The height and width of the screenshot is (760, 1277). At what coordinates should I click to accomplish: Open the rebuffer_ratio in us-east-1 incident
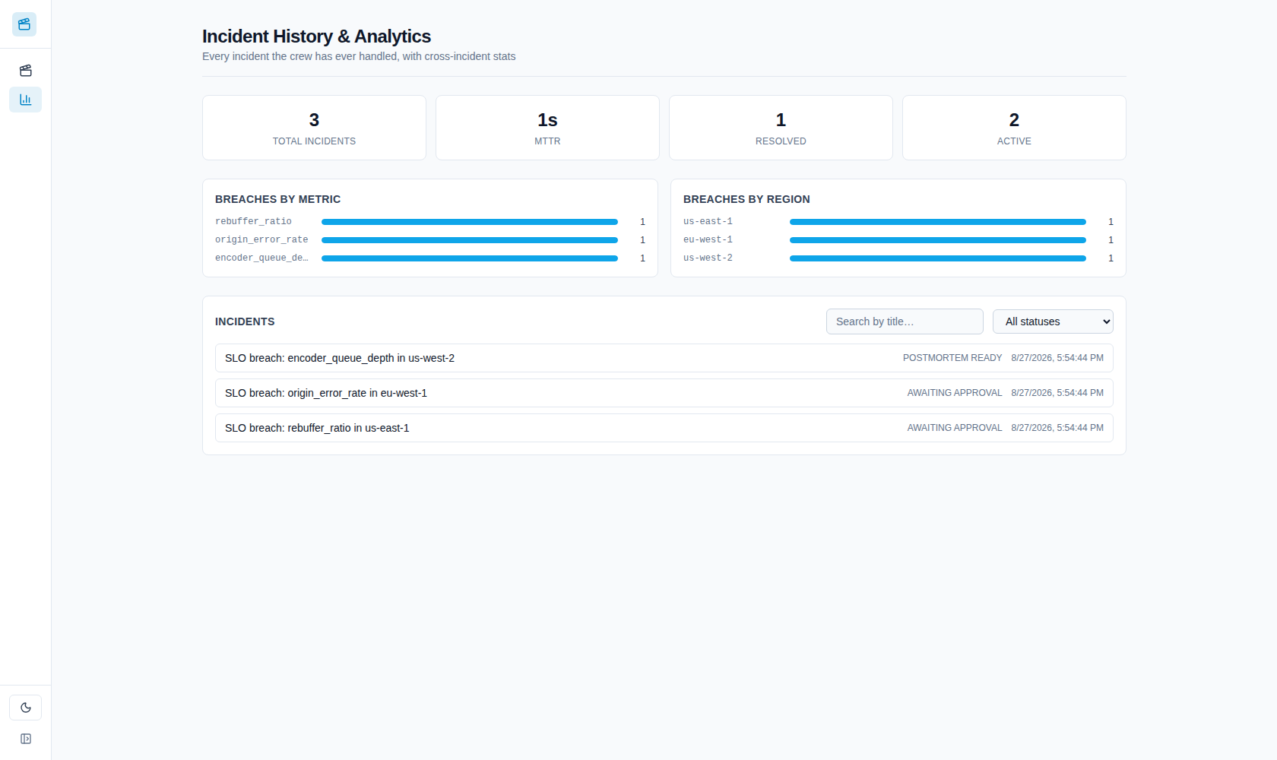click(x=664, y=428)
